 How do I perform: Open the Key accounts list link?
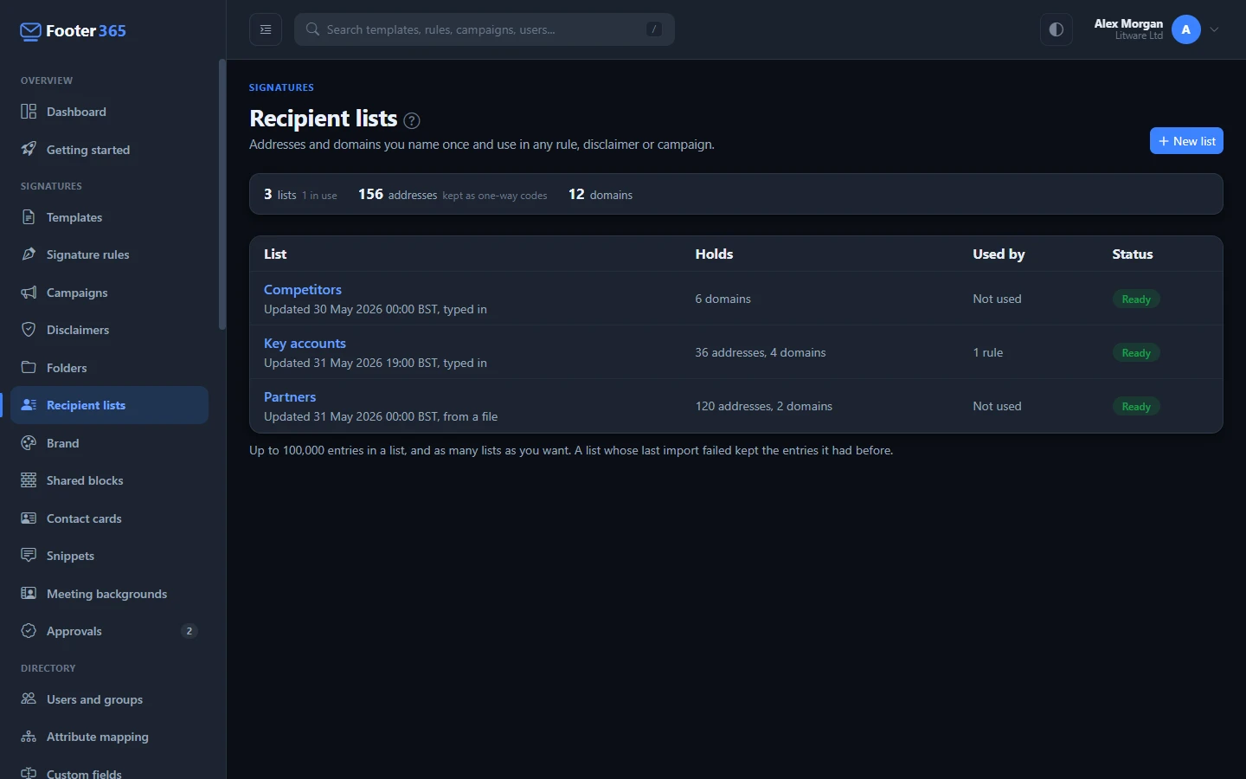click(305, 344)
